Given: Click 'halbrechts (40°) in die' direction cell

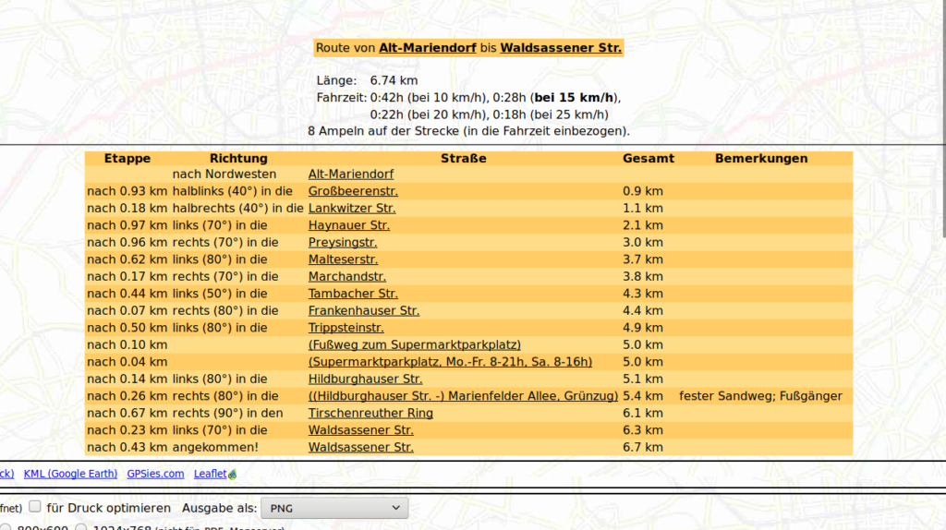Looking at the screenshot, I should pyautogui.click(x=237, y=208).
